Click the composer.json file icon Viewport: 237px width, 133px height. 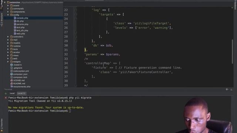coord(11,74)
